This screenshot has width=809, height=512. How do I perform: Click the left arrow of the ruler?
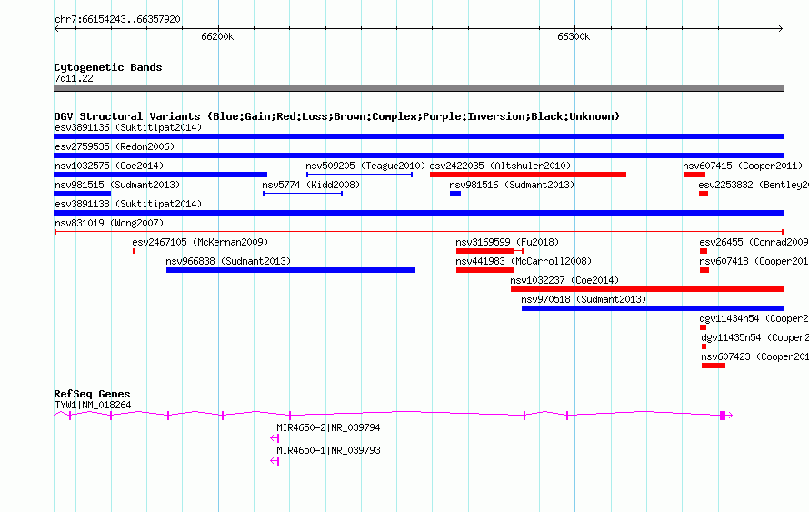(x=56, y=29)
